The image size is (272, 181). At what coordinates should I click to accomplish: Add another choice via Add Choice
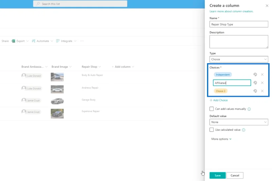(x=219, y=100)
